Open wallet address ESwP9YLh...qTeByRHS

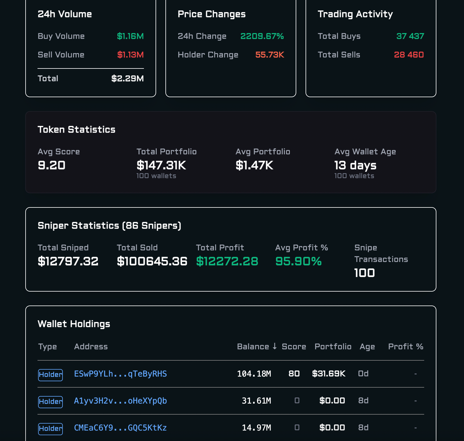point(120,374)
